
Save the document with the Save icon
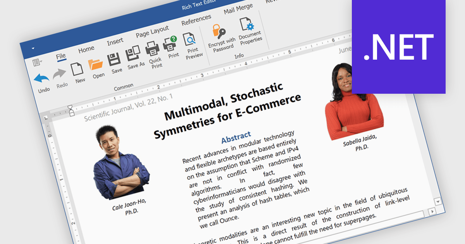click(x=114, y=59)
